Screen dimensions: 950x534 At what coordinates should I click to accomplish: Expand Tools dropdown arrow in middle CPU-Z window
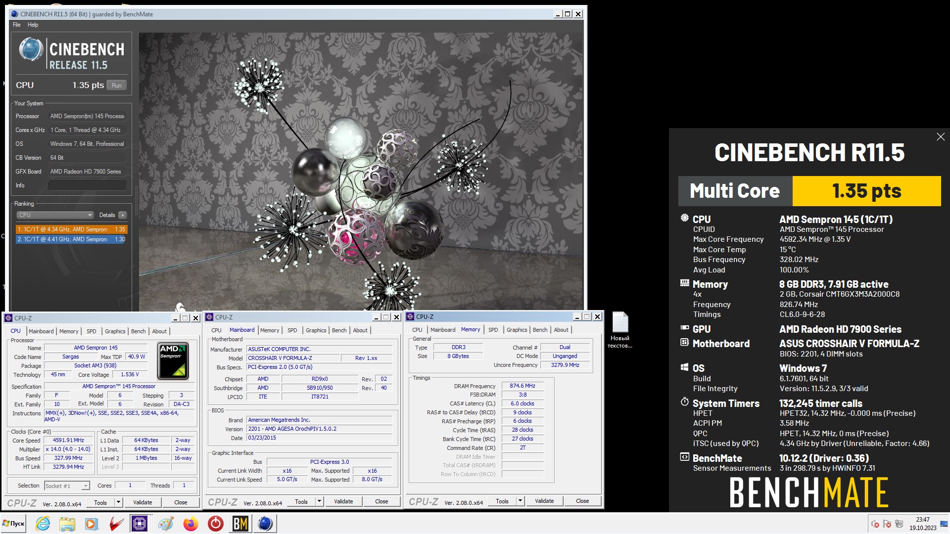click(319, 501)
